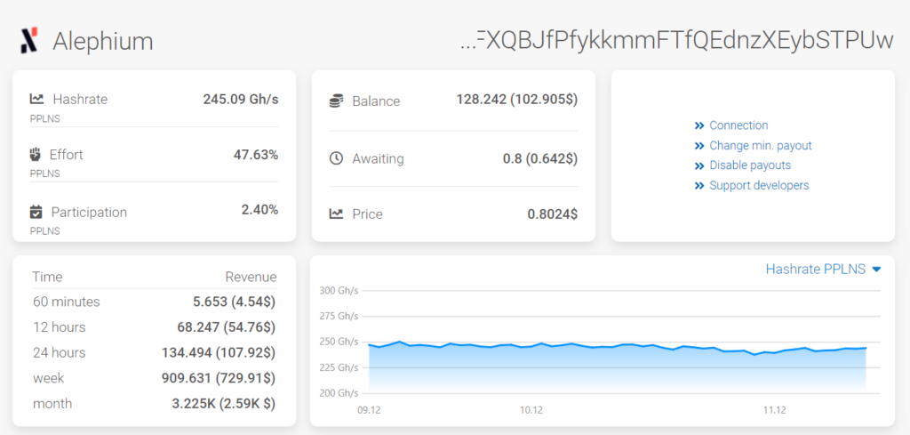Click the 225 Gh/s axis label
The height and width of the screenshot is (435, 910).
pos(339,367)
